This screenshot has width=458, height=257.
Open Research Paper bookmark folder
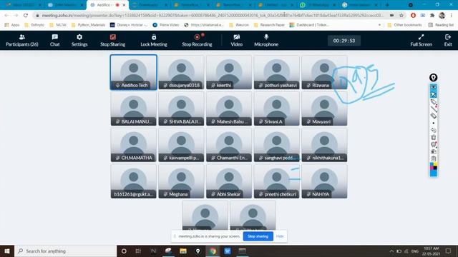coord(269,25)
